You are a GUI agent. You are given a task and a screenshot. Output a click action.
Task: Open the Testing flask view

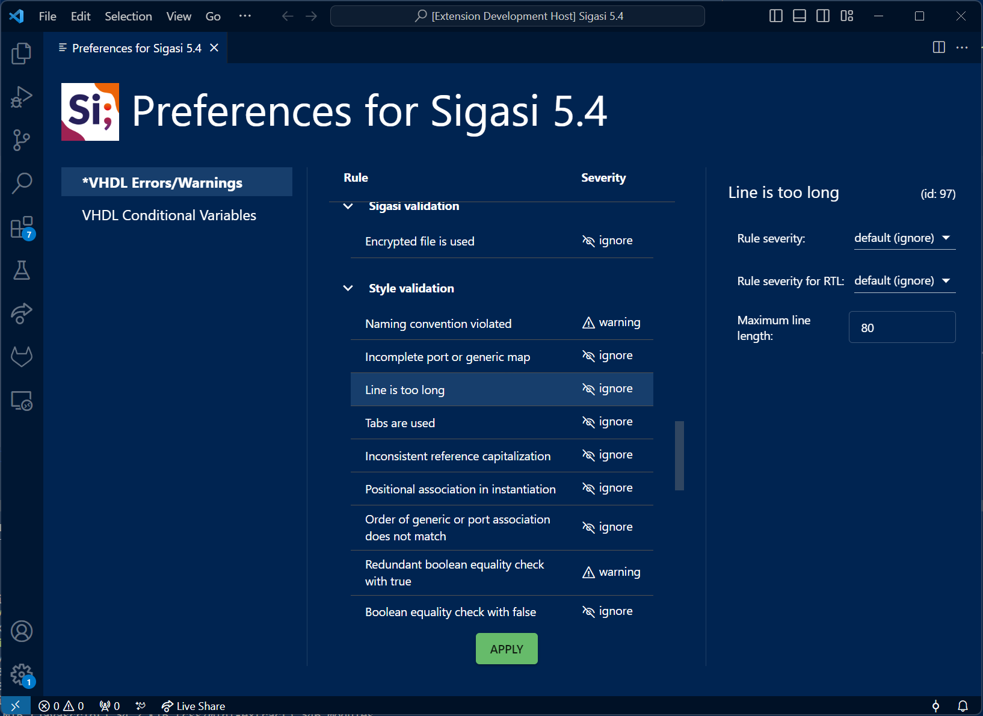[22, 270]
